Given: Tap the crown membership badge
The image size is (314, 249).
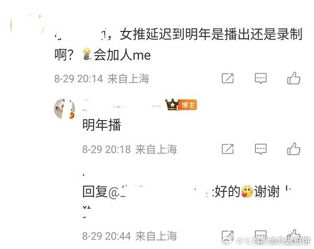Looking at the screenshot, I should coord(172,104).
